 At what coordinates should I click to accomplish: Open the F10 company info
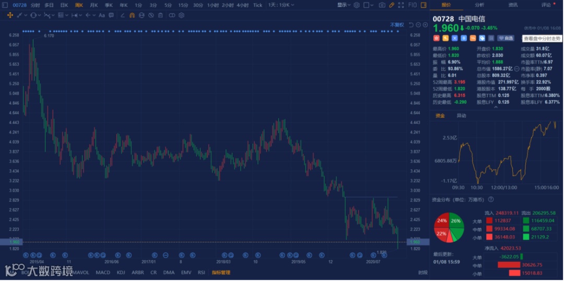pos(412,5)
